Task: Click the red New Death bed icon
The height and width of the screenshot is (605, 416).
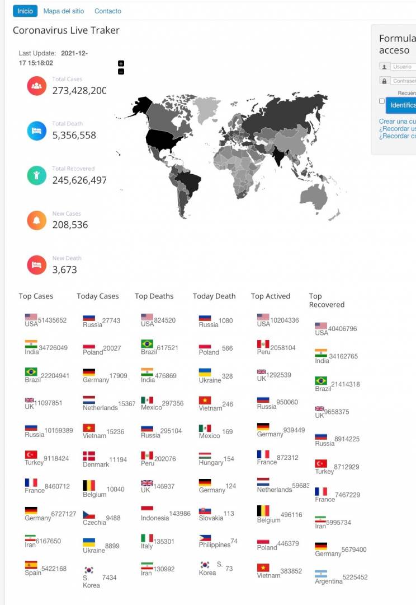Action: pyautogui.click(x=36, y=265)
